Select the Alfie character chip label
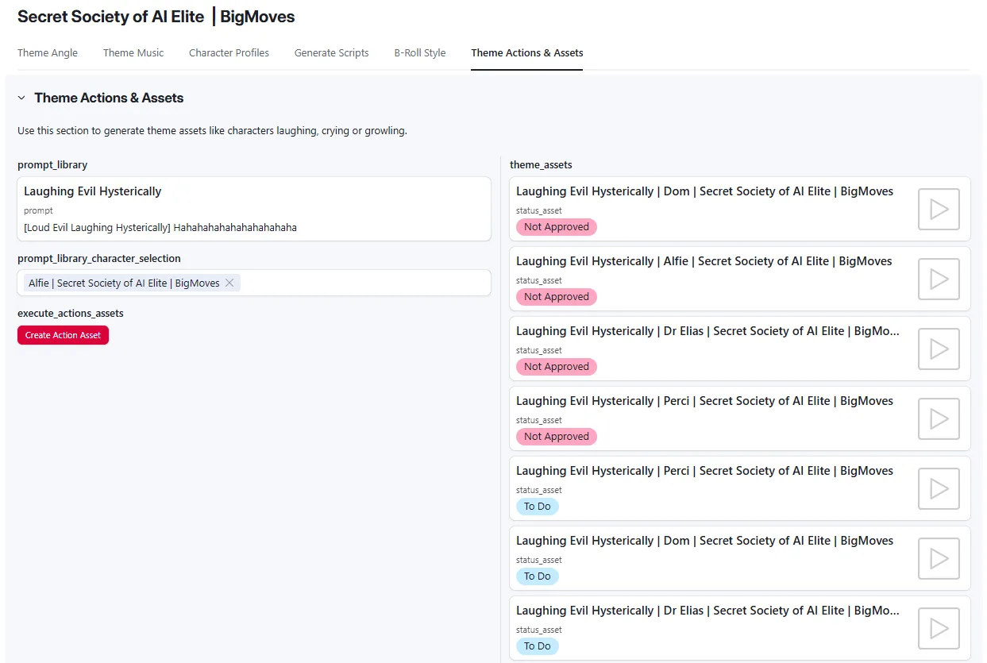 tap(124, 283)
